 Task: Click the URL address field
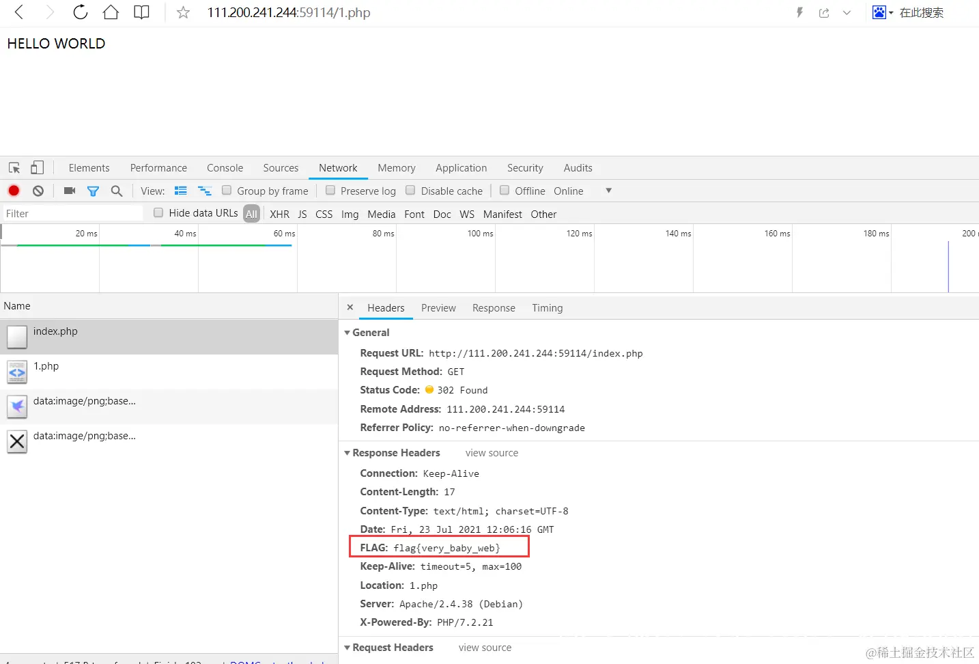click(x=289, y=12)
